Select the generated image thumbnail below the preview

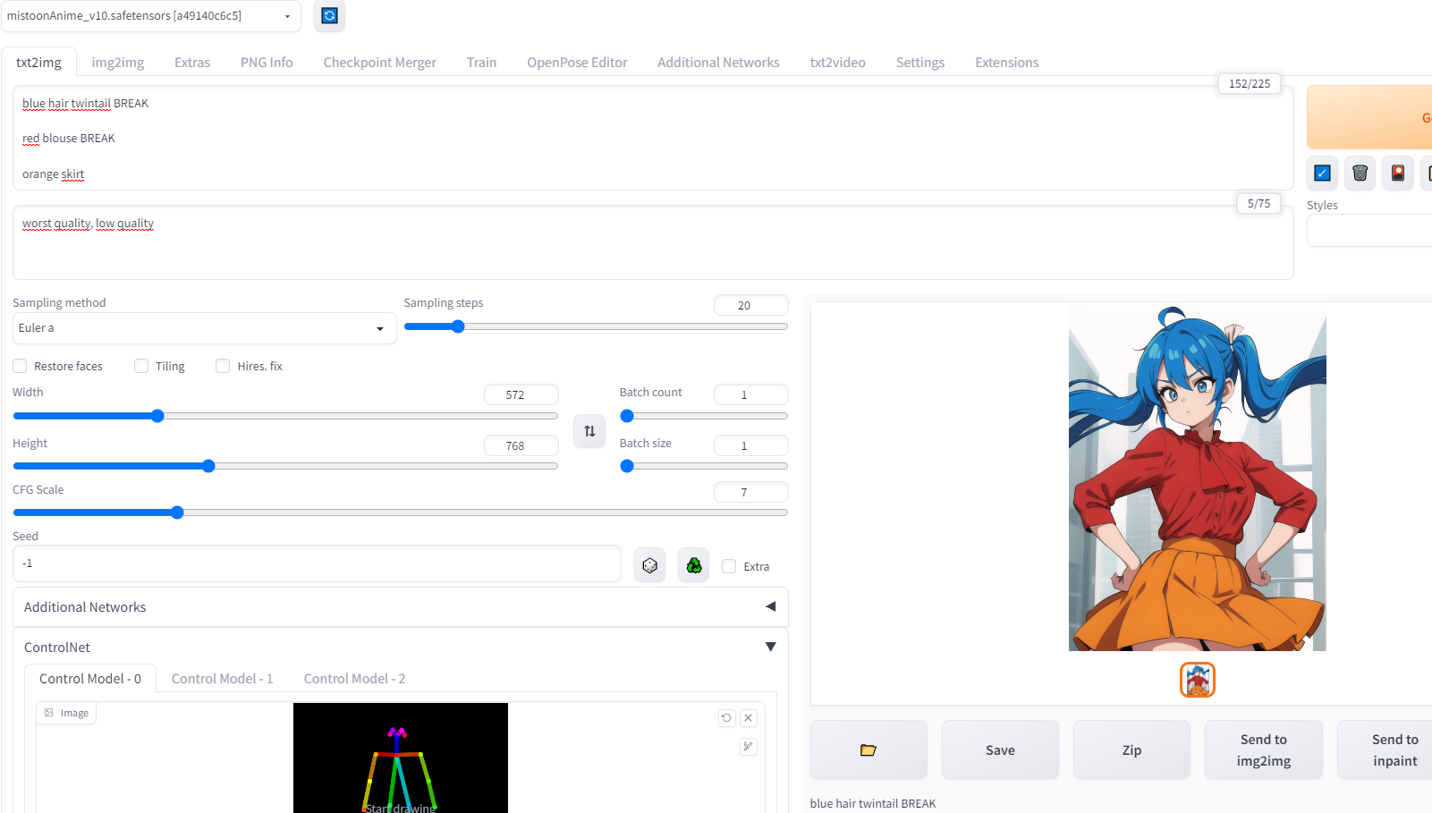[1197, 679]
